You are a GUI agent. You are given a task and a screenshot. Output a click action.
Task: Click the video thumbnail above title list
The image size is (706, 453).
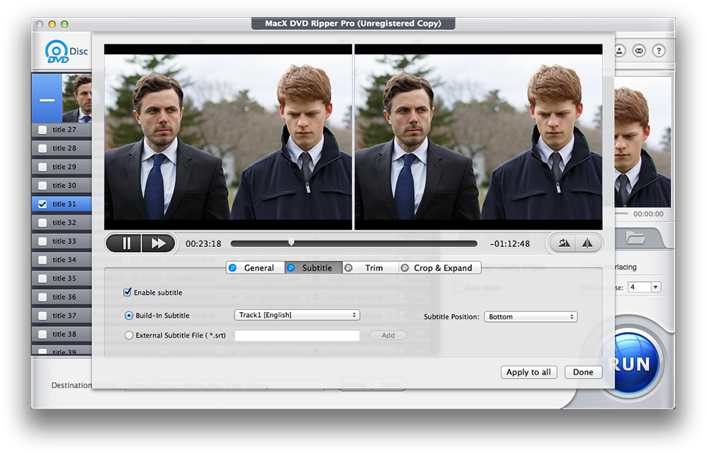(x=77, y=99)
